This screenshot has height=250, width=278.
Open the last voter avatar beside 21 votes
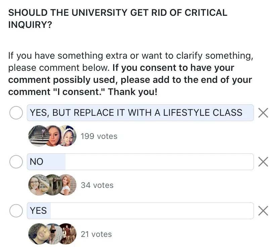68,234
